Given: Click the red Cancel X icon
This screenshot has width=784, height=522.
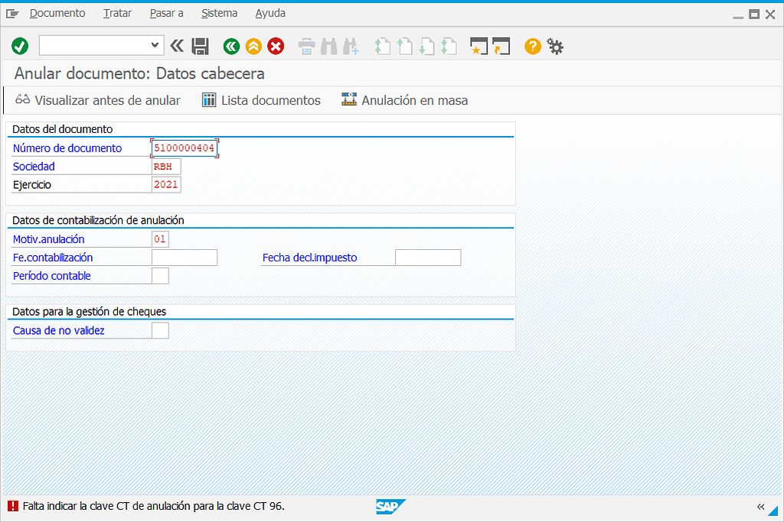Looking at the screenshot, I should pyautogui.click(x=276, y=47).
